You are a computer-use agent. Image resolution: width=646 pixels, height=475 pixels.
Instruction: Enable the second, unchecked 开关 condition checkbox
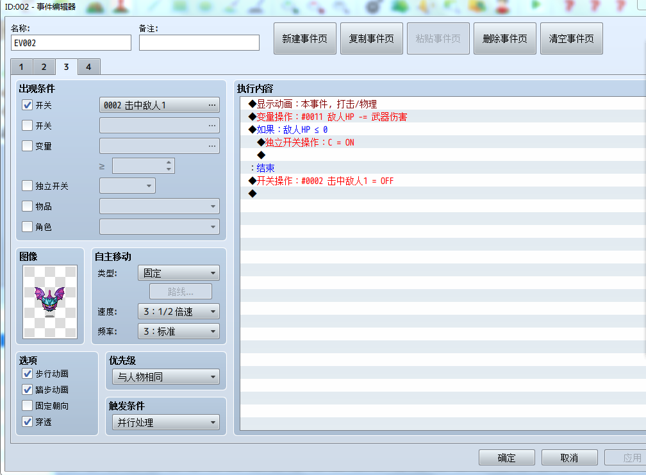coord(27,125)
